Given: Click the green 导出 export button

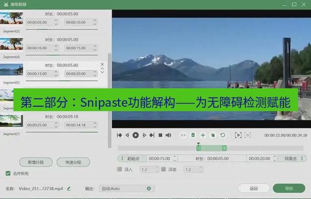Looking at the screenshot, I should (x=289, y=188).
